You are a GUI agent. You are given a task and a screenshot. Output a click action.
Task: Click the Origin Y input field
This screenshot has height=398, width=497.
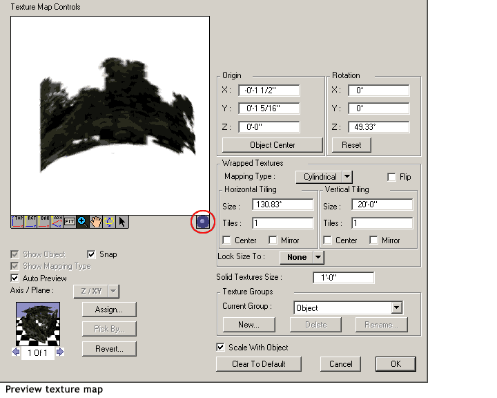(269, 108)
